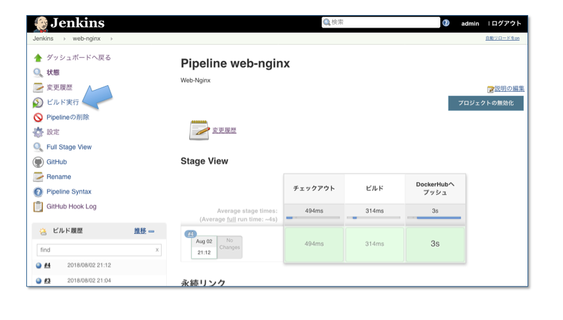Open 状態 in the sidebar
The image size is (563, 320).
(x=53, y=73)
